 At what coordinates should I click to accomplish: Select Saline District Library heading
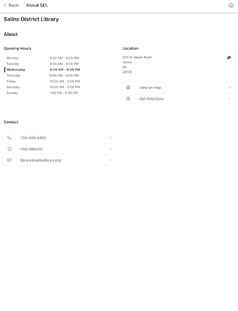coord(31,19)
